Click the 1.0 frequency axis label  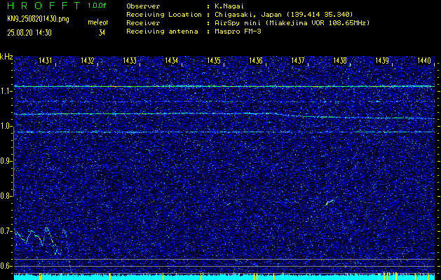(x=6, y=126)
